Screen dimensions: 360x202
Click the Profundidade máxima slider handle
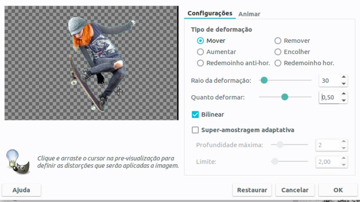coord(280,145)
